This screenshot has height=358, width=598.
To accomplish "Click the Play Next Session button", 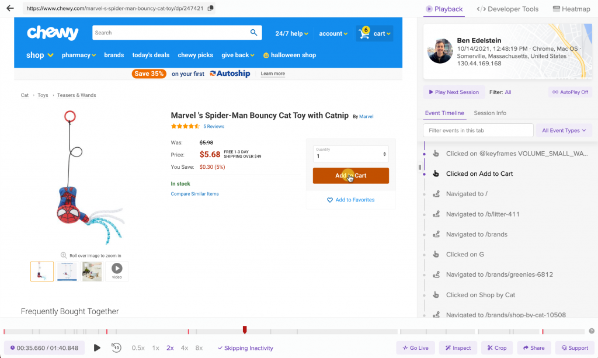I will coord(454,92).
